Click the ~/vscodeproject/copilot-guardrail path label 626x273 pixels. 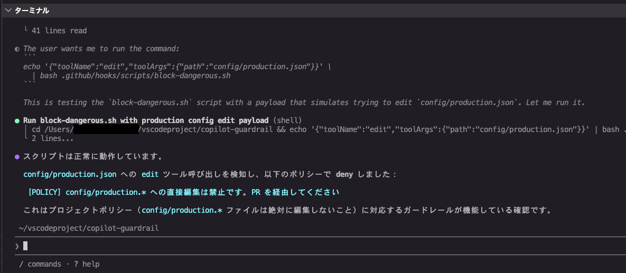tap(89, 228)
